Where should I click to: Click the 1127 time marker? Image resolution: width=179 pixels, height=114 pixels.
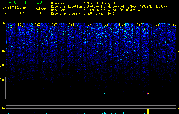(122, 25)
